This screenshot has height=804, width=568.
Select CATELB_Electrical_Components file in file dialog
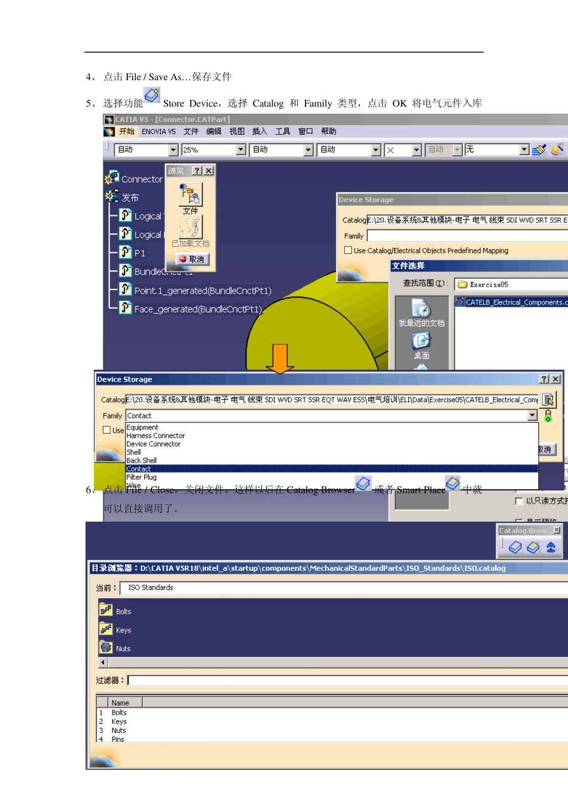512,302
